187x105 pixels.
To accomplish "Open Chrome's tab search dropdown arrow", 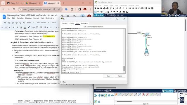I will click(3, 3).
